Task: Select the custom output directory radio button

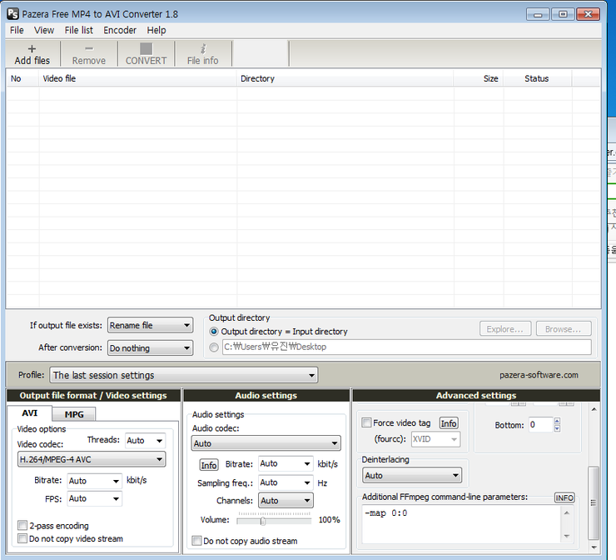Action: 214,347
